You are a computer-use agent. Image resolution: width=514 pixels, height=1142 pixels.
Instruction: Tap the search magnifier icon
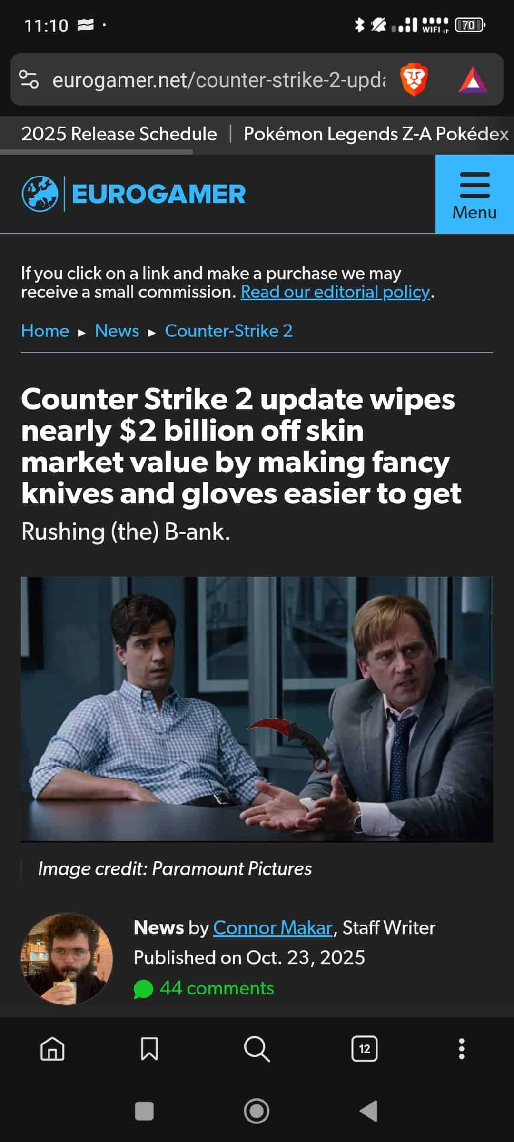[257, 1049]
